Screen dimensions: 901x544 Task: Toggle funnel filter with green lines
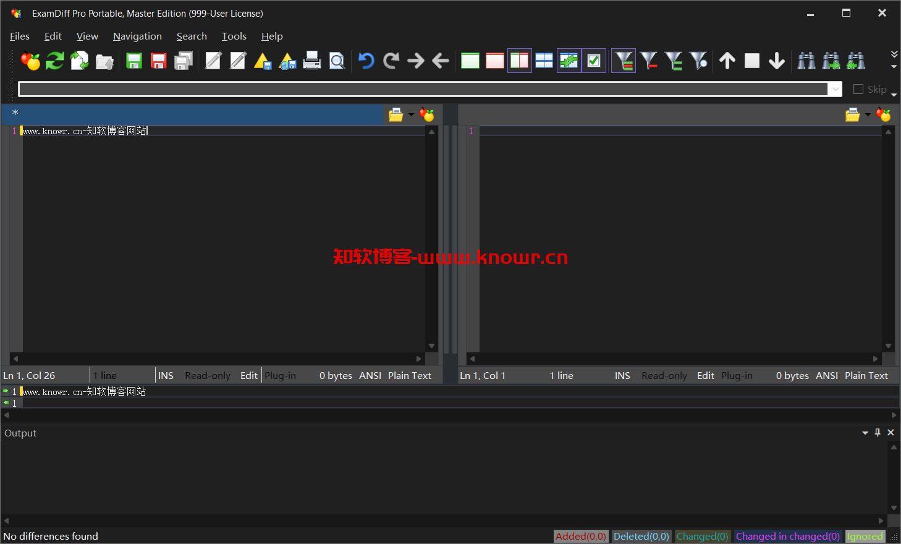pos(673,61)
